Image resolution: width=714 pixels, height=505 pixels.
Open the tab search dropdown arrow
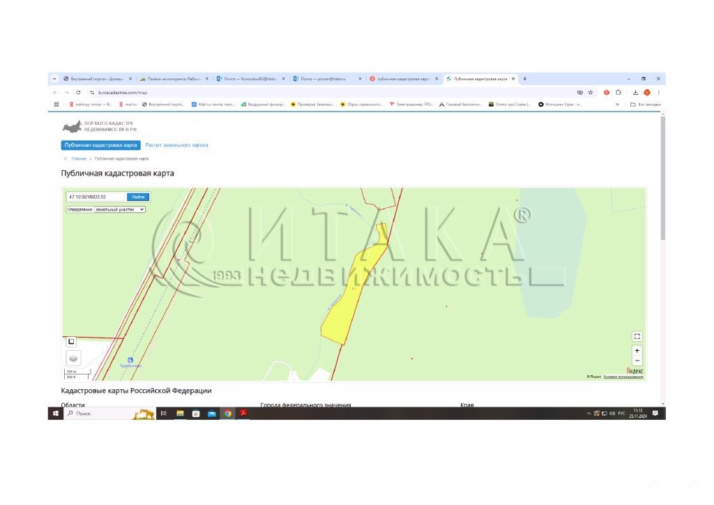[54, 79]
